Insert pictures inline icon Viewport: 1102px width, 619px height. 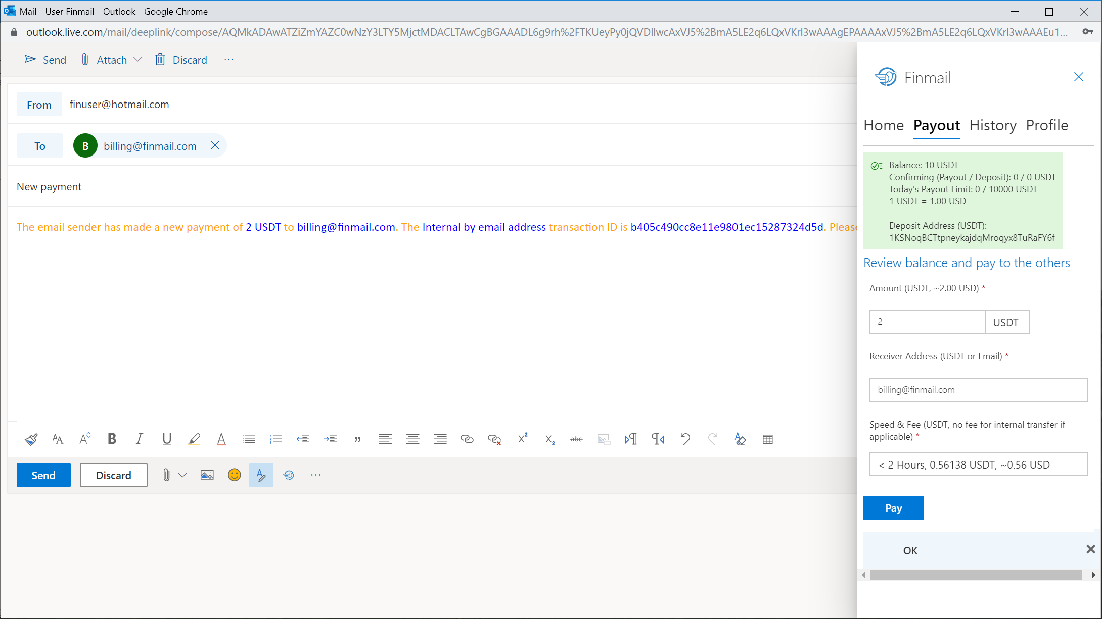pyautogui.click(x=207, y=475)
